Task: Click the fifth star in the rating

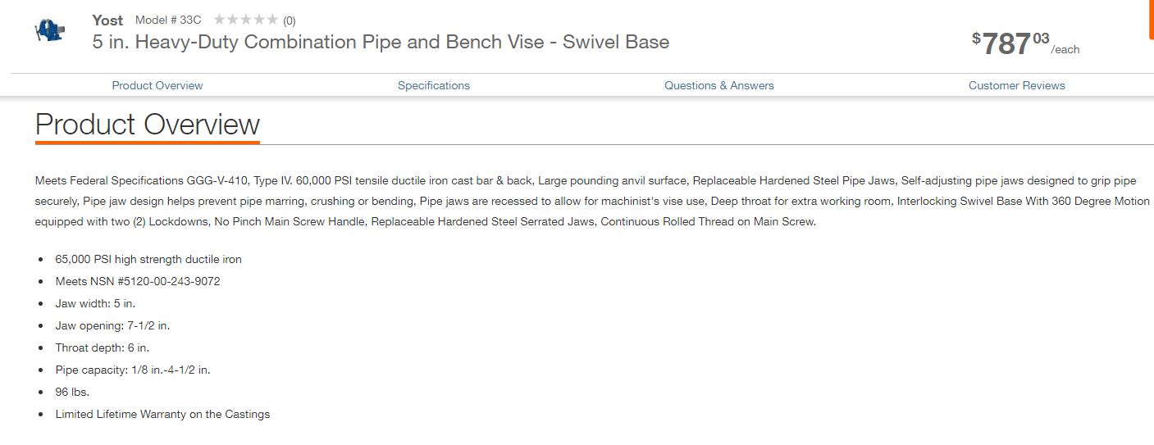Action: click(272, 20)
